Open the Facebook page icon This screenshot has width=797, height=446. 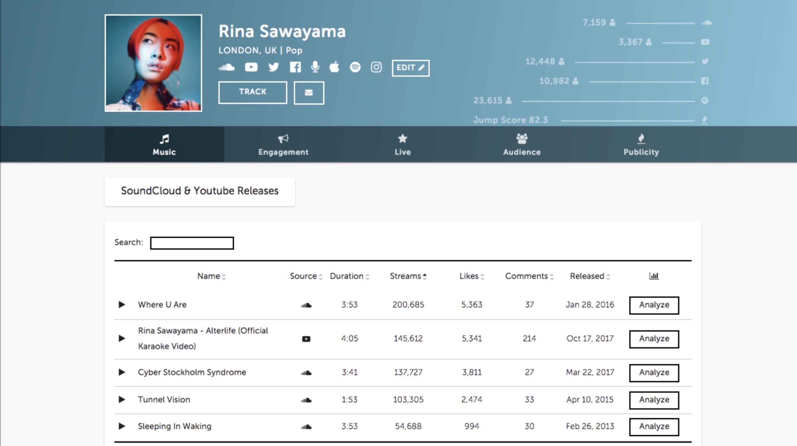point(295,67)
